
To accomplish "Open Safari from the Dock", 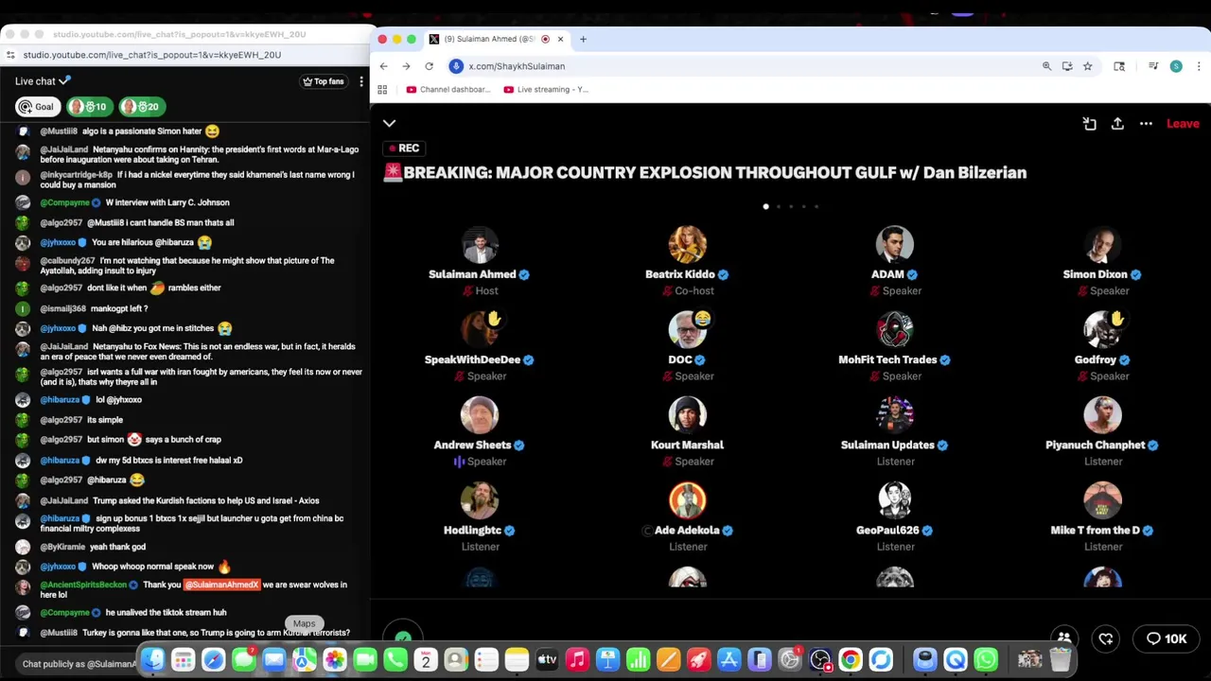I will coord(213,659).
